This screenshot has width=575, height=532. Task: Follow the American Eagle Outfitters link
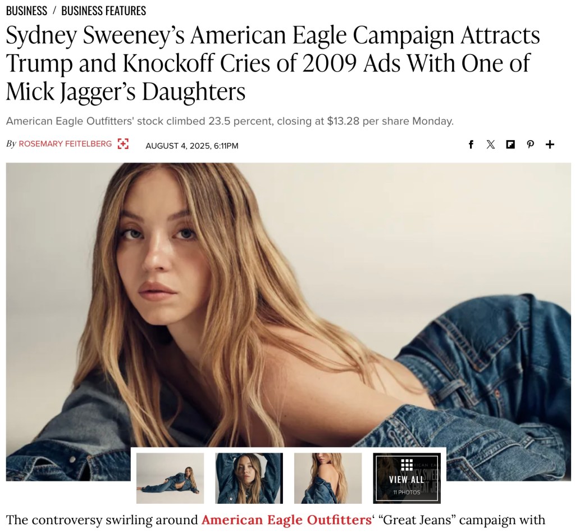tap(286, 520)
